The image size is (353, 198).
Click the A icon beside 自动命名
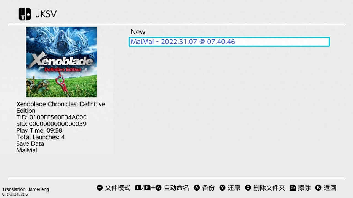158,188
